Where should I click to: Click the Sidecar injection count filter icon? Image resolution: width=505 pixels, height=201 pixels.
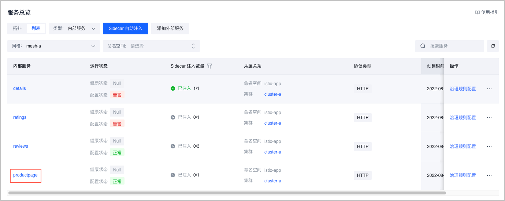(x=209, y=66)
